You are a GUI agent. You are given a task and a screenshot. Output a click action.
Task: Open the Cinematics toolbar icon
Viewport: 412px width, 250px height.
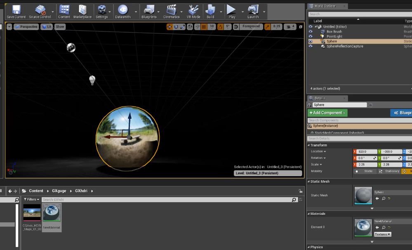(x=171, y=11)
